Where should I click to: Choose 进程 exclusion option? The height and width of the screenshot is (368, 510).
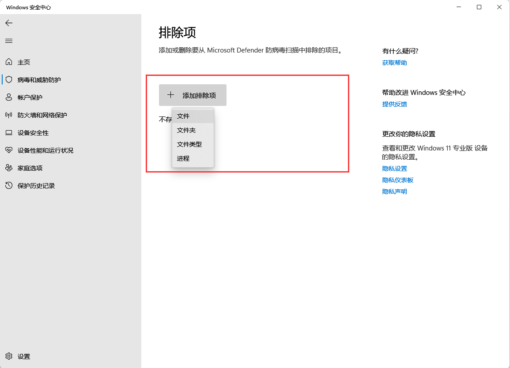(x=183, y=158)
